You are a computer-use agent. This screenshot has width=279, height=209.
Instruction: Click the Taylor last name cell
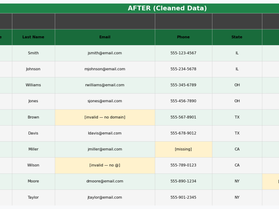click(33, 198)
